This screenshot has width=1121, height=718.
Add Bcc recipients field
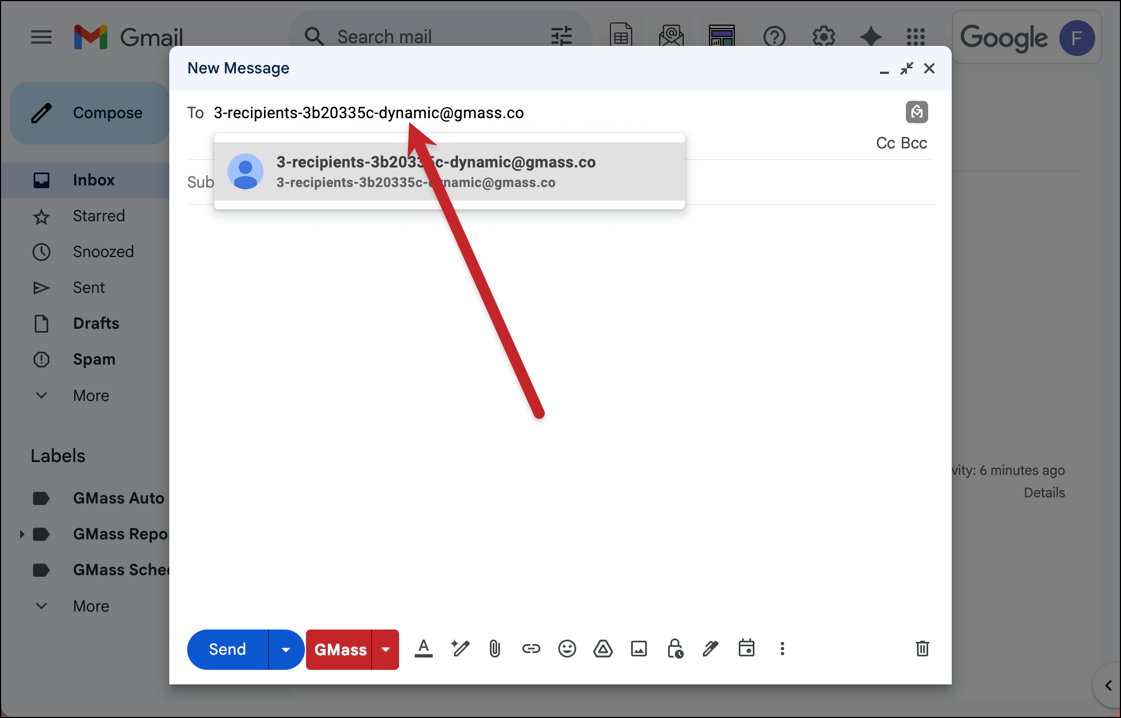point(914,143)
